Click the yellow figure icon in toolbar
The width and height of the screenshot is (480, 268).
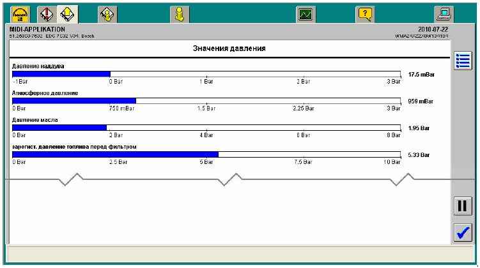[180, 15]
